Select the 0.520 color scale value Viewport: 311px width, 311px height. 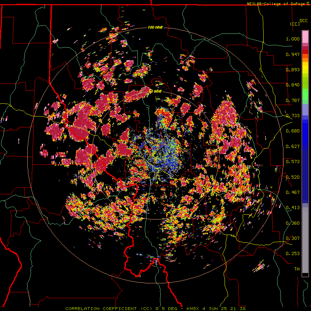point(293,177)
